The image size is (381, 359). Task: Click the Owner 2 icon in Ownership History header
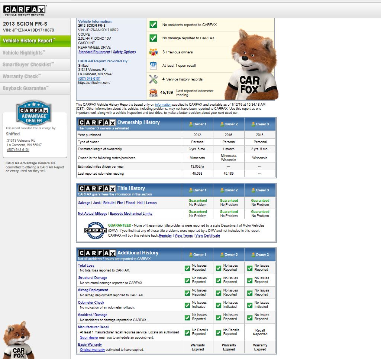[x=222, y=124]
